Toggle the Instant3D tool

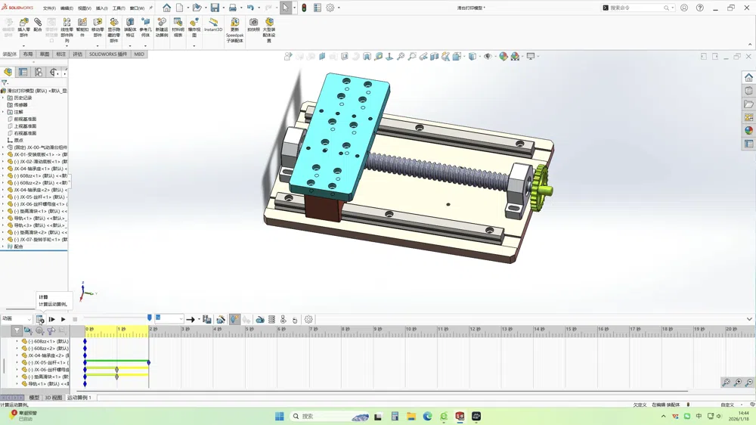click(213, 22)
